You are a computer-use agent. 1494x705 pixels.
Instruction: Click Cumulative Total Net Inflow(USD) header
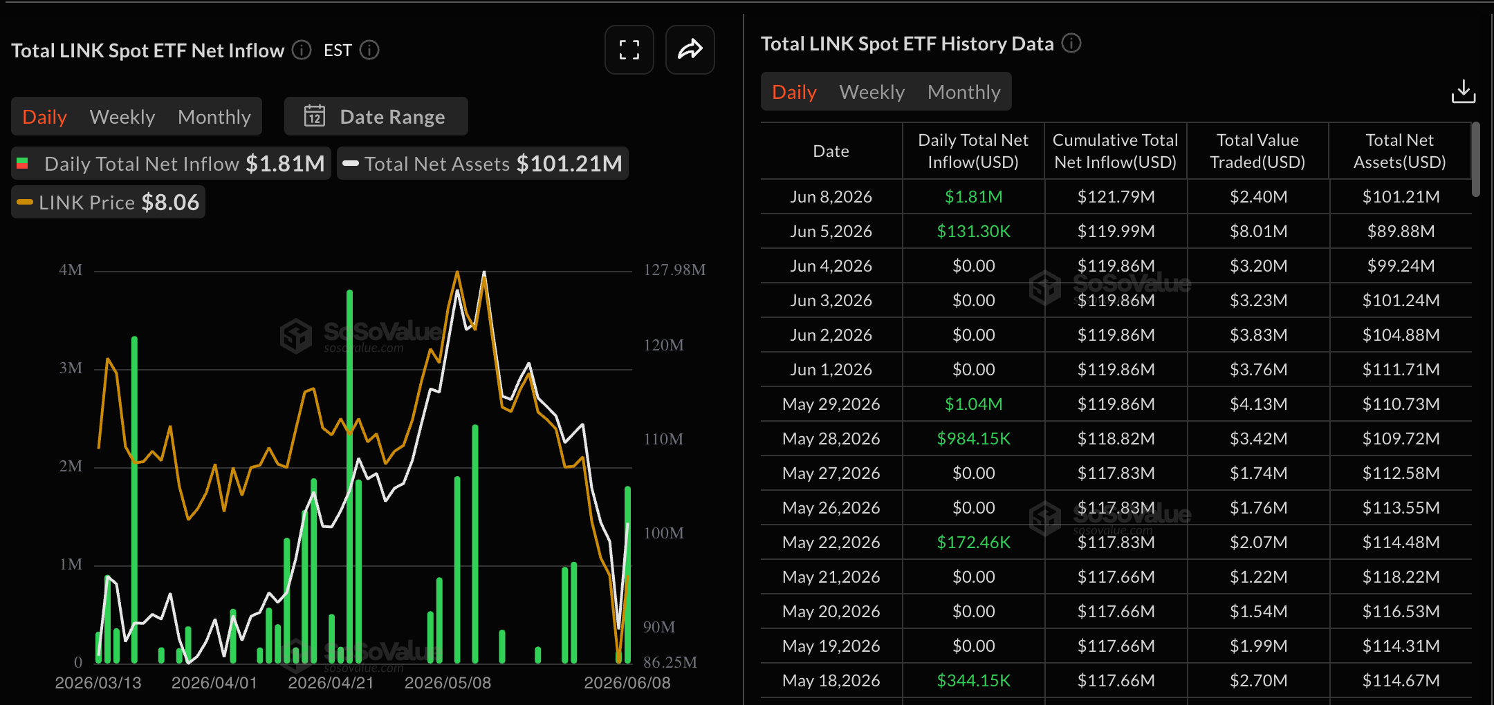(x=1116, y=151)
